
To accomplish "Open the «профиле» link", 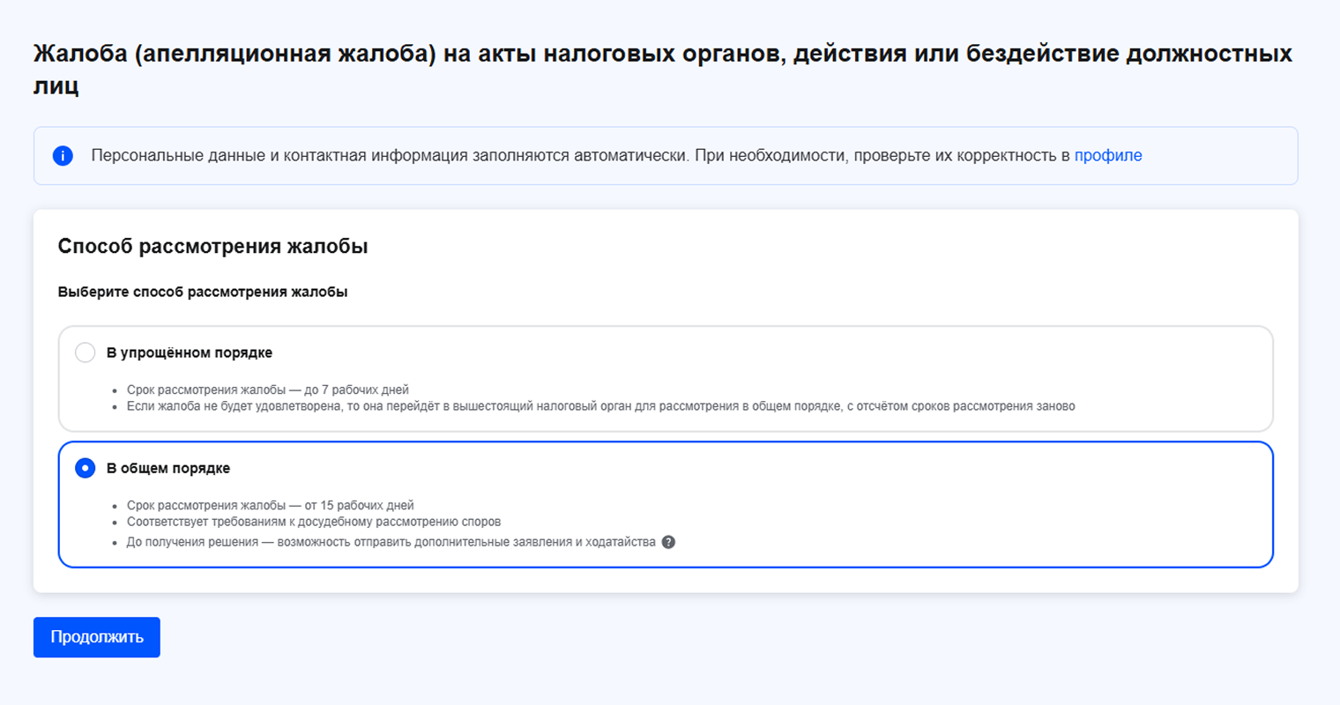I will click(1108, 156).
